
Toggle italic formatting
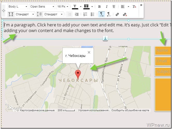tap(107, 7)
